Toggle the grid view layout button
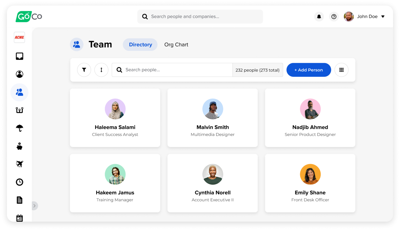Viewport: 400px width, 230px height. (x=342, y=70)
